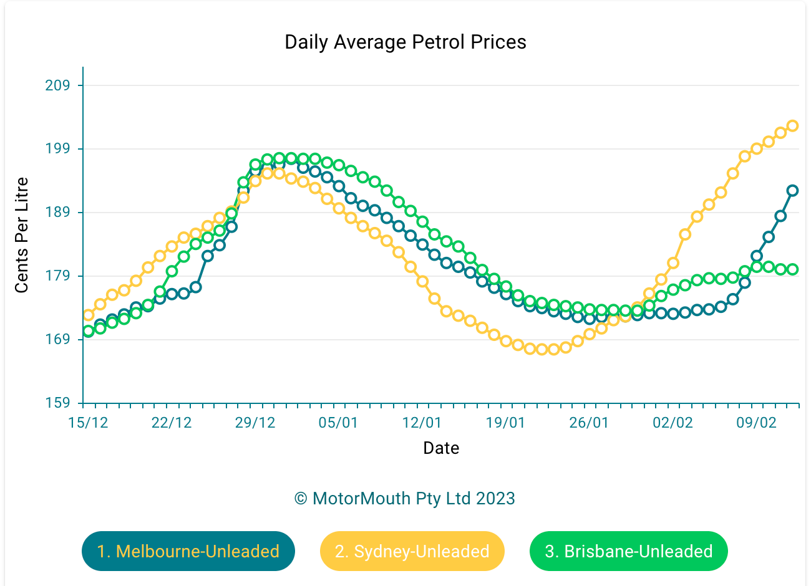
Task: Select Sydney's final data point at far right
Action: pyautogui.click(x=792, y=126)
